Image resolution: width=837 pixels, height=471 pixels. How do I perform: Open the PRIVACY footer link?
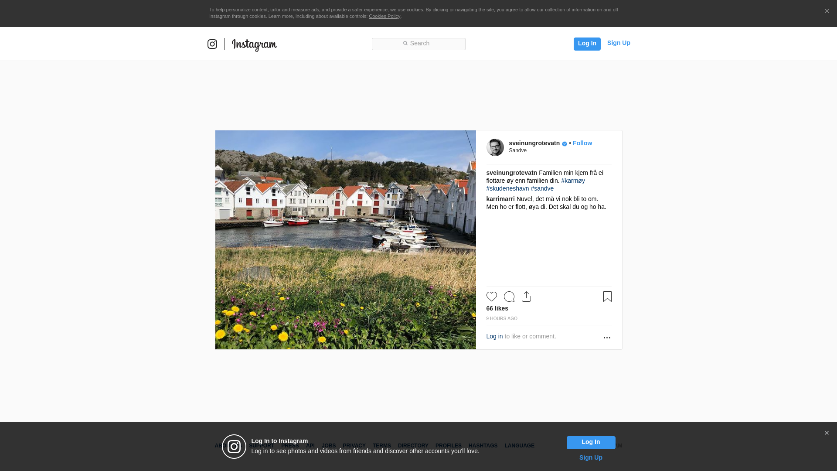[x=354, y=446]
